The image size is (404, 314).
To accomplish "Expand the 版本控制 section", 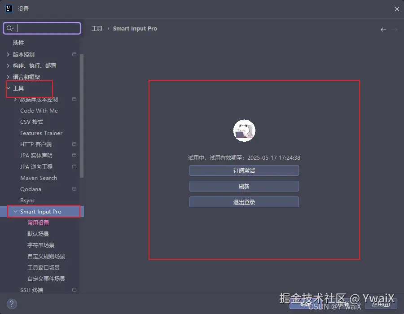I will [x=8, y=54].
